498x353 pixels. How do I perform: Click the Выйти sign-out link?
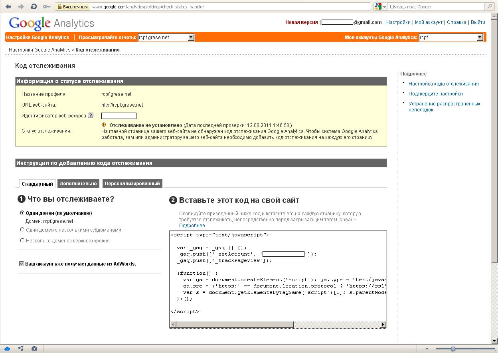click(478, 22)
